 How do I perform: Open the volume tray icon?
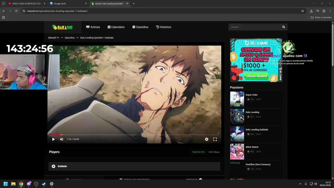tap(316, 184)
